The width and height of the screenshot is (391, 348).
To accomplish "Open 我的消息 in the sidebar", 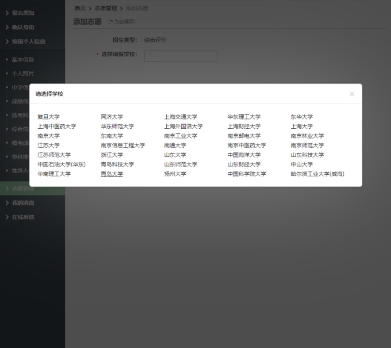I will pos(23,203).
